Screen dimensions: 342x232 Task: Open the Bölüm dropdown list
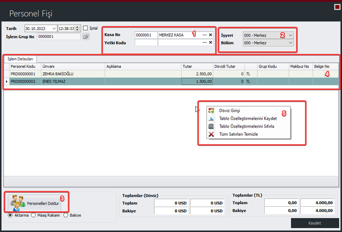point(290,43)
